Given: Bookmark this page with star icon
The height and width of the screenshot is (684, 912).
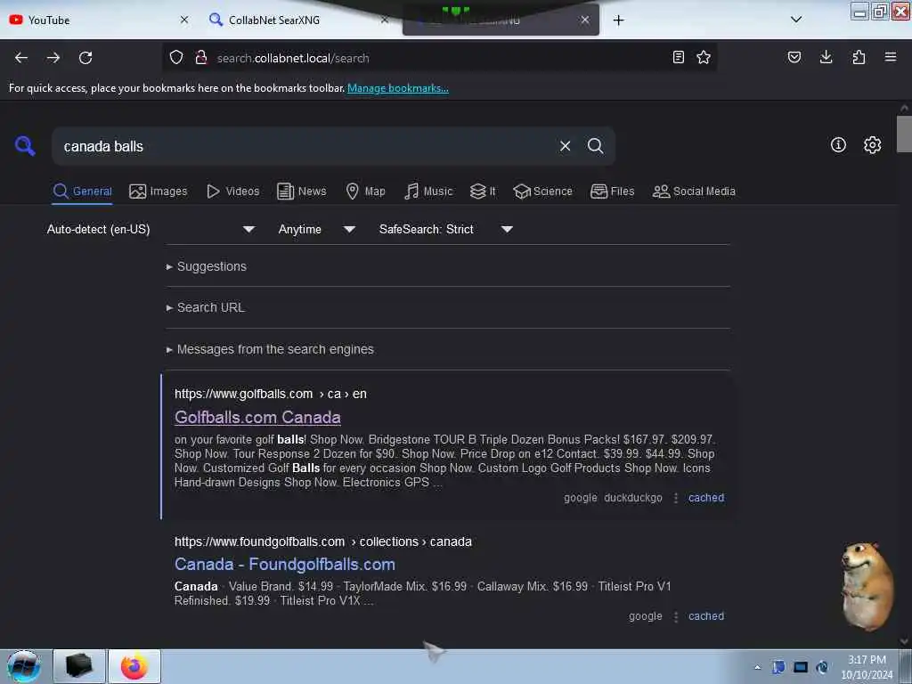Looking at the screenshot, I should point(704,57).
